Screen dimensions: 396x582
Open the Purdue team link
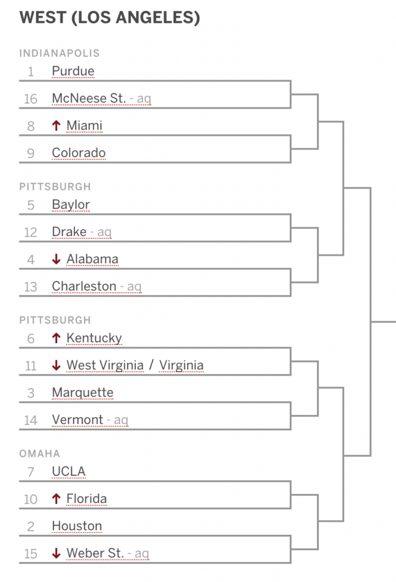point(73,71)
